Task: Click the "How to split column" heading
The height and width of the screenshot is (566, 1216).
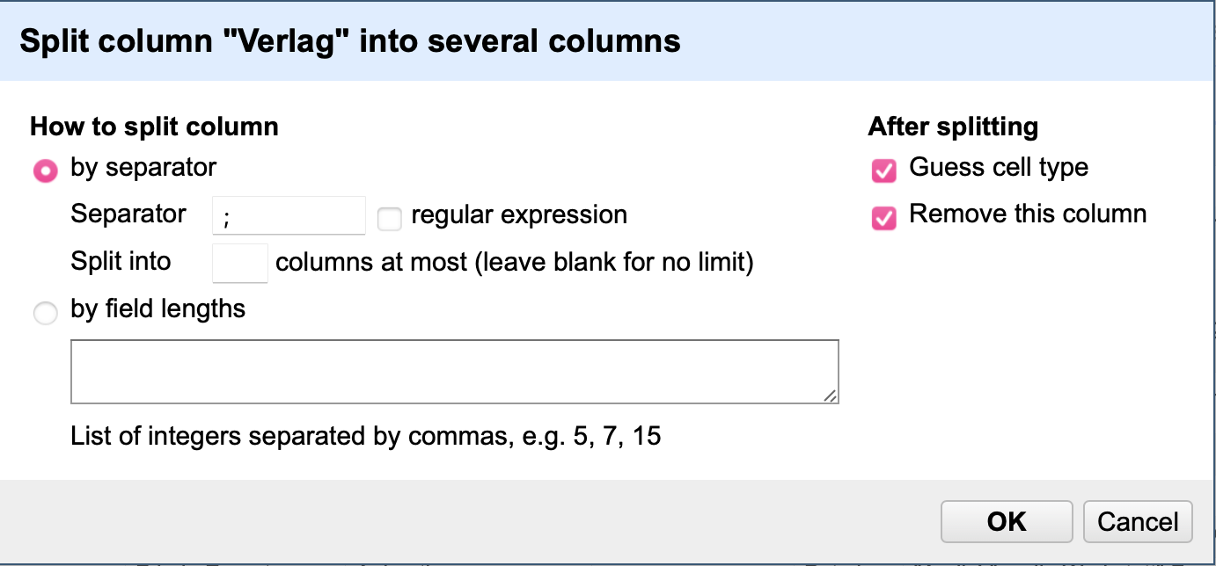Action: (x=154, y=127)
